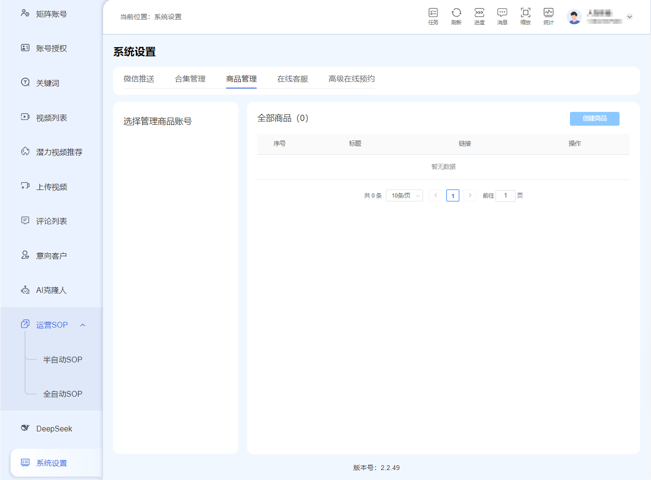The width and height of the screenshot is (651, 480).
Task: Click the 标题 column header
Action: click(355, 144)
